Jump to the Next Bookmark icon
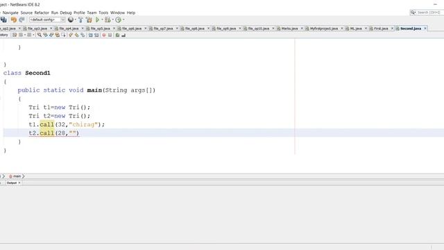This screenshot has width=444, height=250. pos(77,35)
